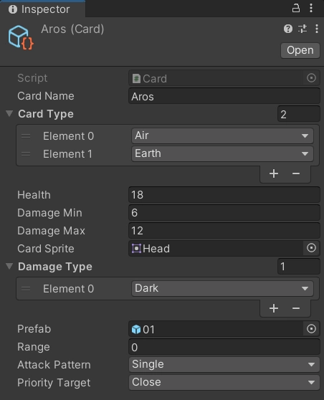Screen dimensions: 324x400
Task: Click the preset sliders icon in header
Action: click(x=302, y=29)
